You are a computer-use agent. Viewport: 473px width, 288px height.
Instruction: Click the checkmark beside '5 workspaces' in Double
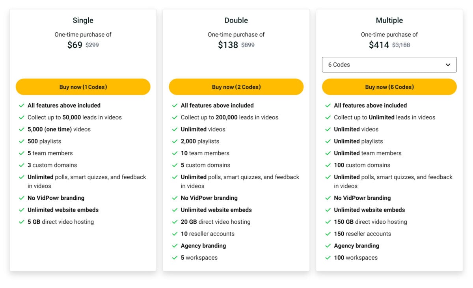click(175, 258)
